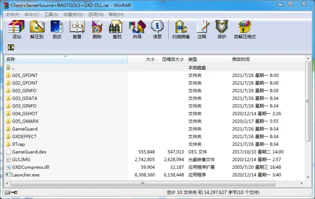Viewport: 315px width, 199px height.
Task: Open the 注释 (Comment) toolbar icon
Action: (202, 30)
